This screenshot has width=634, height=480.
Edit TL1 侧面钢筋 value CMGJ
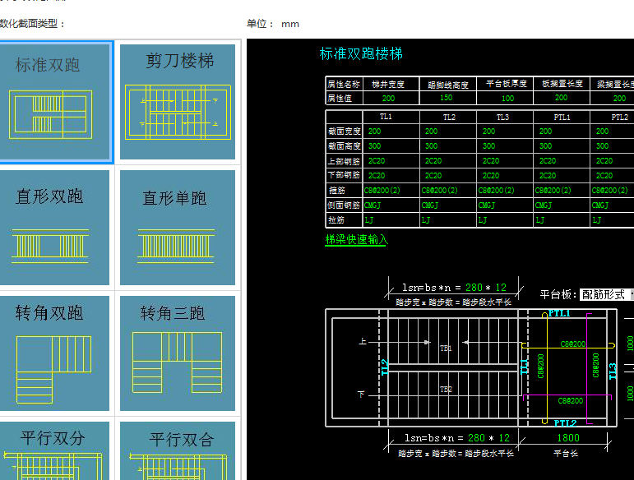[x=373, y=205]
